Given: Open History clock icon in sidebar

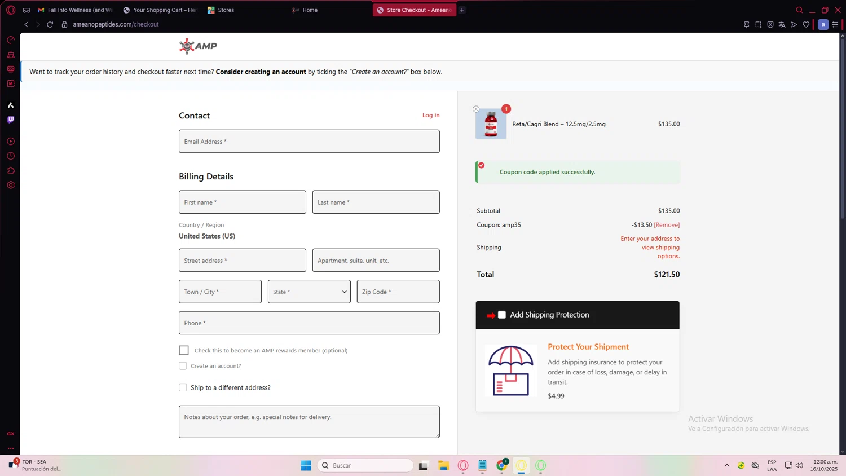Looking at the screenshot, I should point(11,156).
